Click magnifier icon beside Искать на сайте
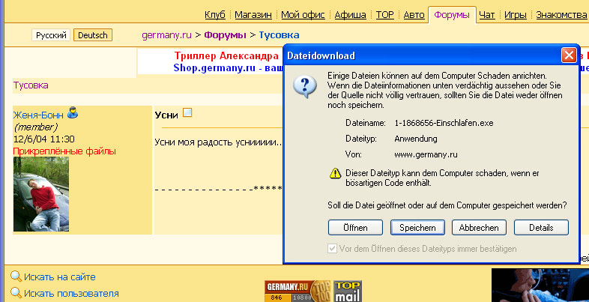589x302 pixels. 16,277
